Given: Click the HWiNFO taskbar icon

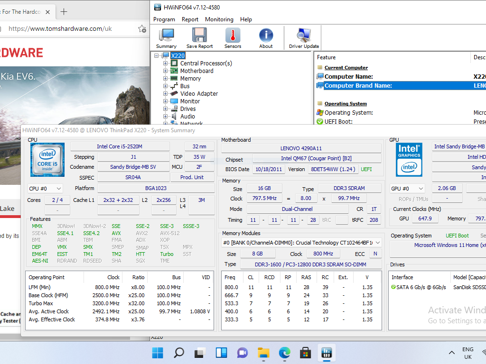Looking at the screenshot, I should coord(327,353).
